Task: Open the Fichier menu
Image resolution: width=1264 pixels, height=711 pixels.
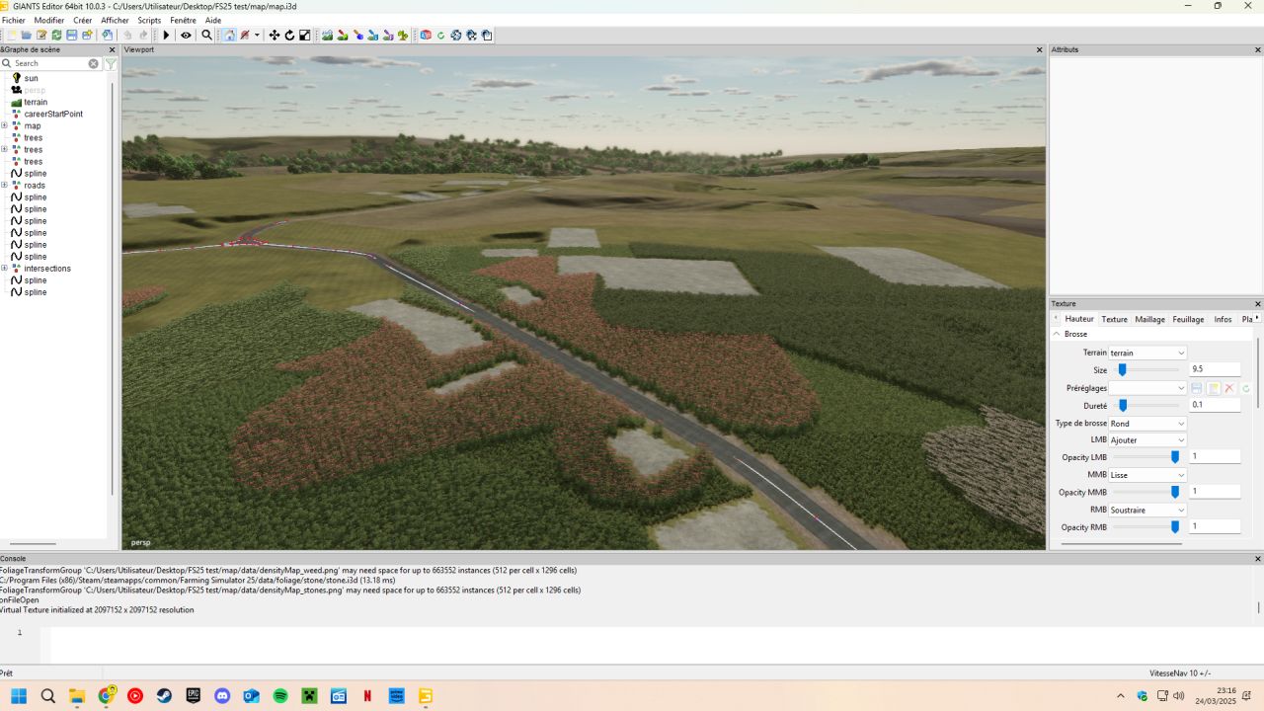Action: (x=14, y=20)
